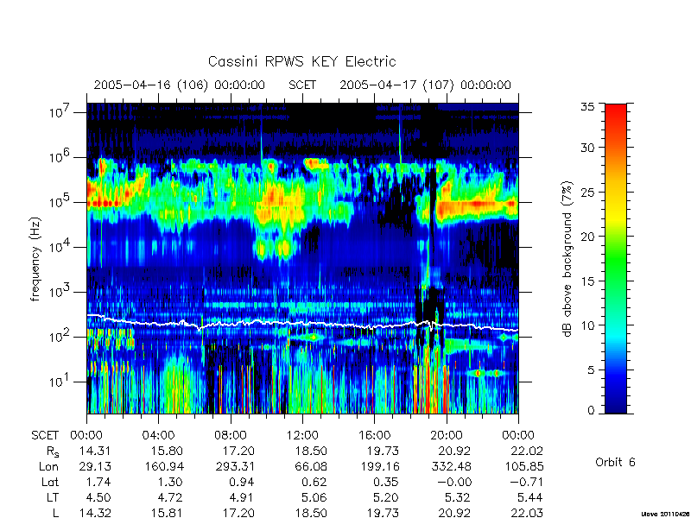Screen dimensions: 691x518
Task: Select the 08:00 time tick label
Action: coord(231,436)
